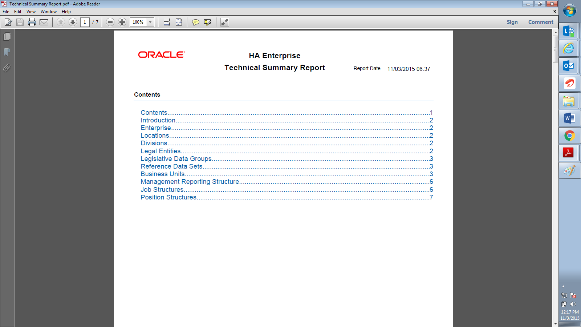This screenshot has height=327, width=581.
Task: Open the Page Thumbnails panel icon
Action: 7,36
